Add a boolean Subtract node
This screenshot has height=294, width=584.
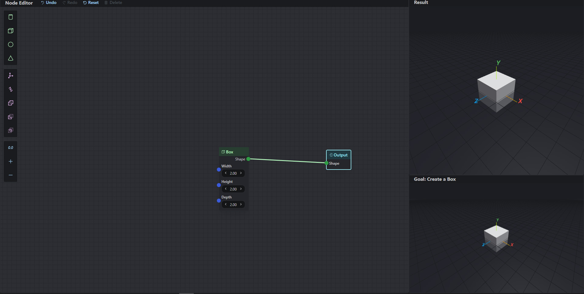pos(11,117)
